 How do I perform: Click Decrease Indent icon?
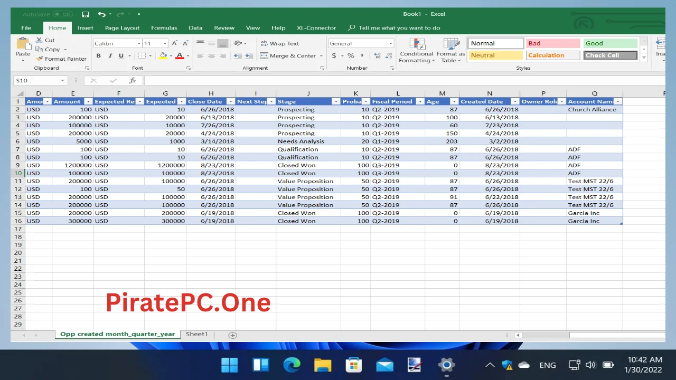238,55
